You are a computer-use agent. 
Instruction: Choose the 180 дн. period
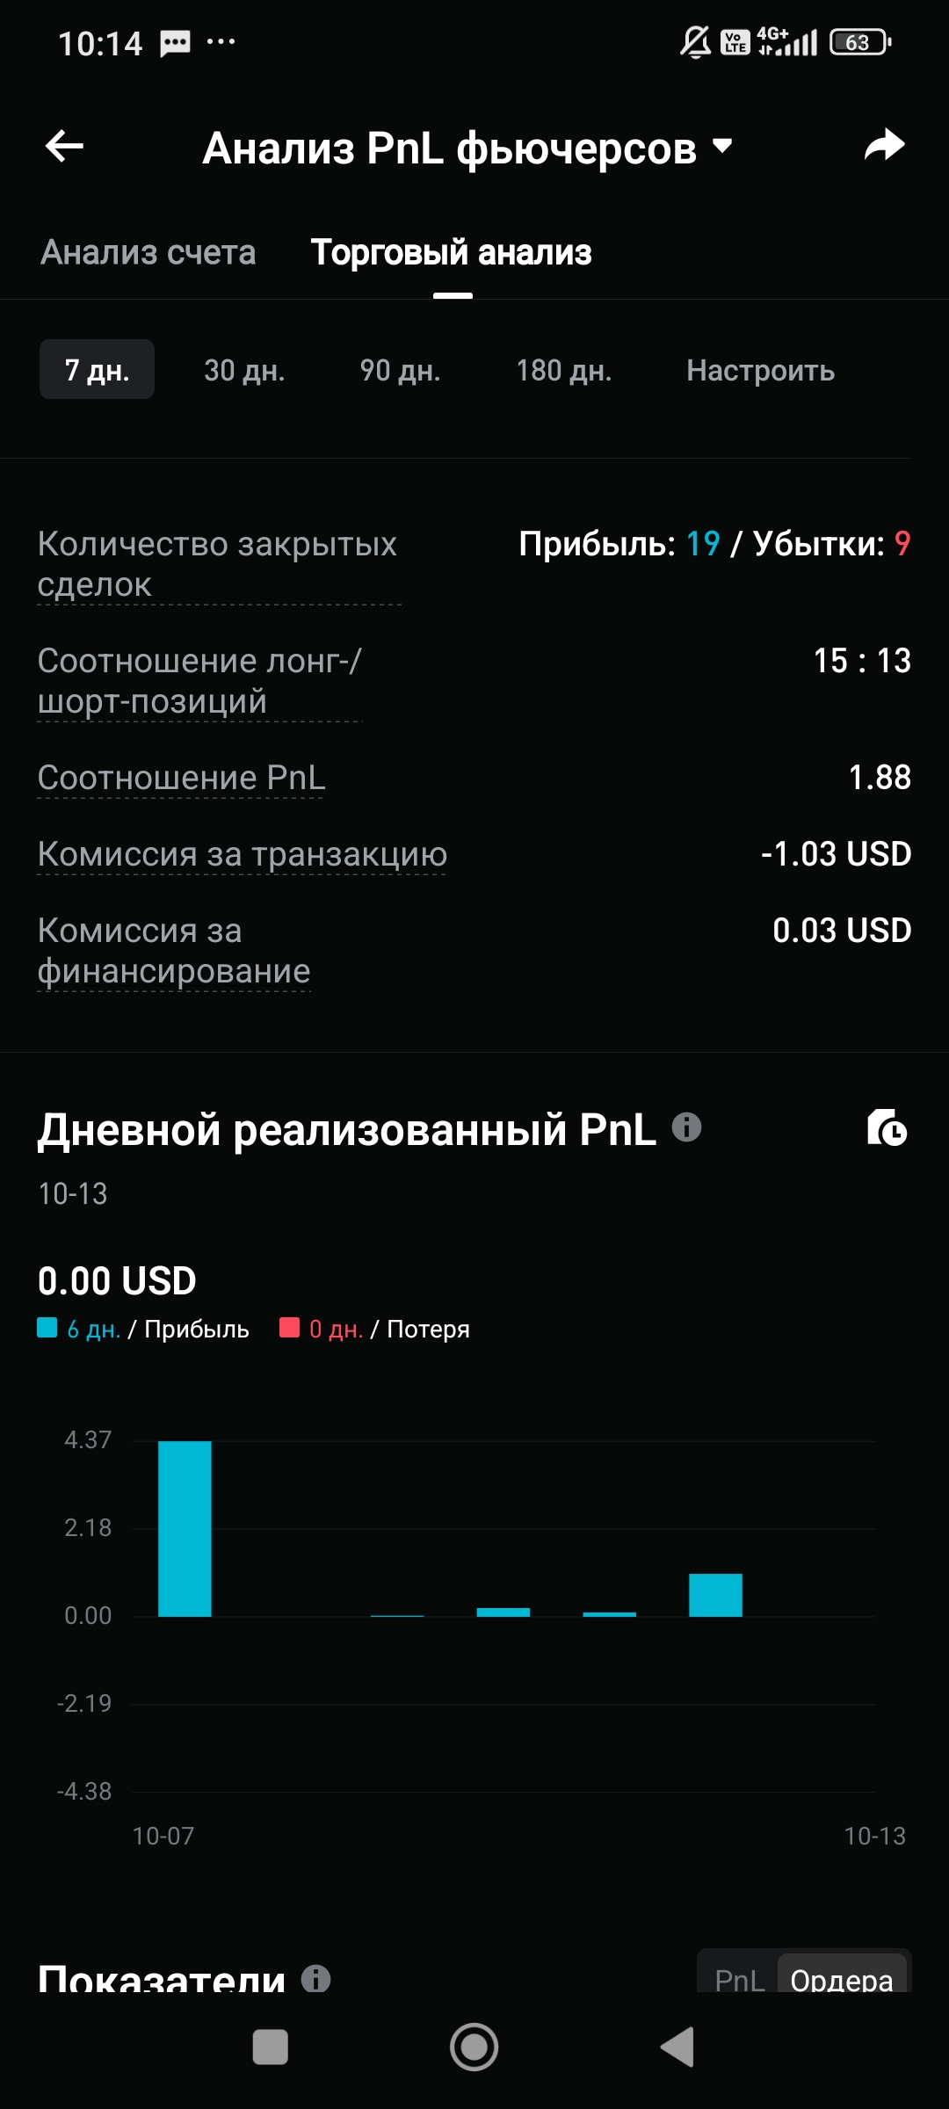coord(563,370)
